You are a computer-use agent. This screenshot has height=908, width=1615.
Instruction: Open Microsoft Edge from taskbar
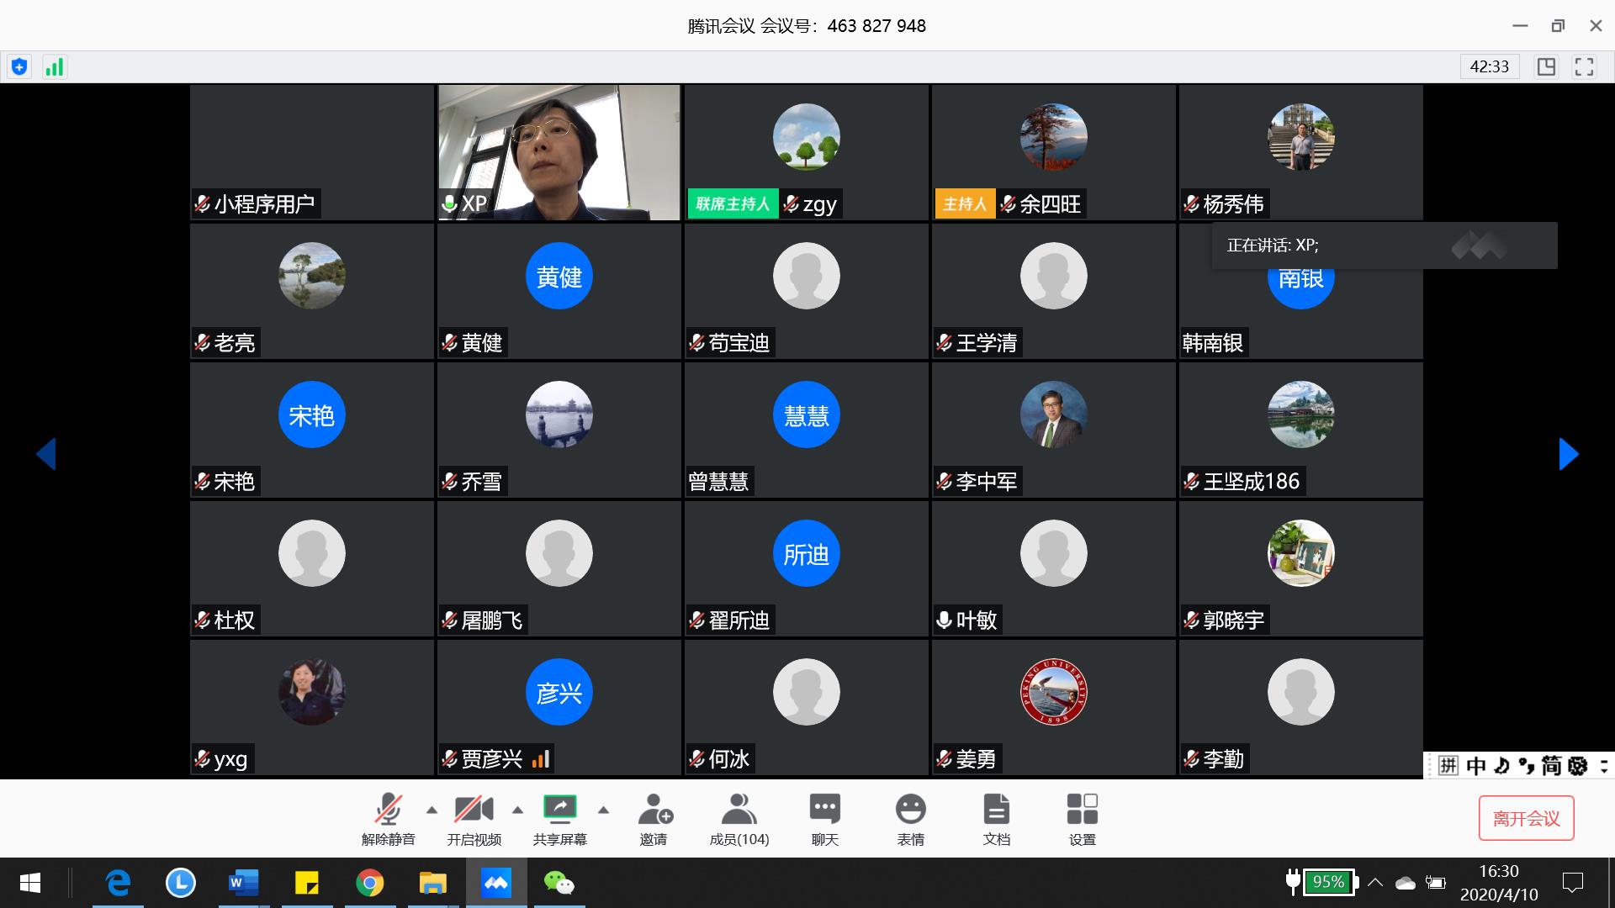[x=118, y=883]
